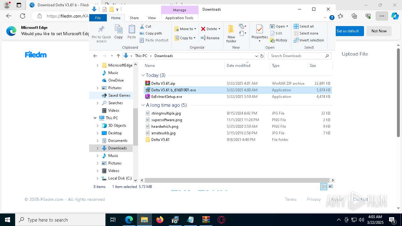The image size is (402, 226).
Task: Open Privacy link in footer
Action: [314, 199]
